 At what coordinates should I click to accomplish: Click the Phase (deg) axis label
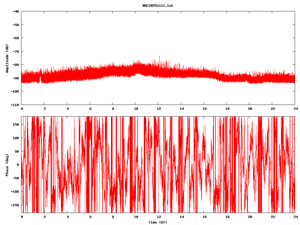[7, 165]
